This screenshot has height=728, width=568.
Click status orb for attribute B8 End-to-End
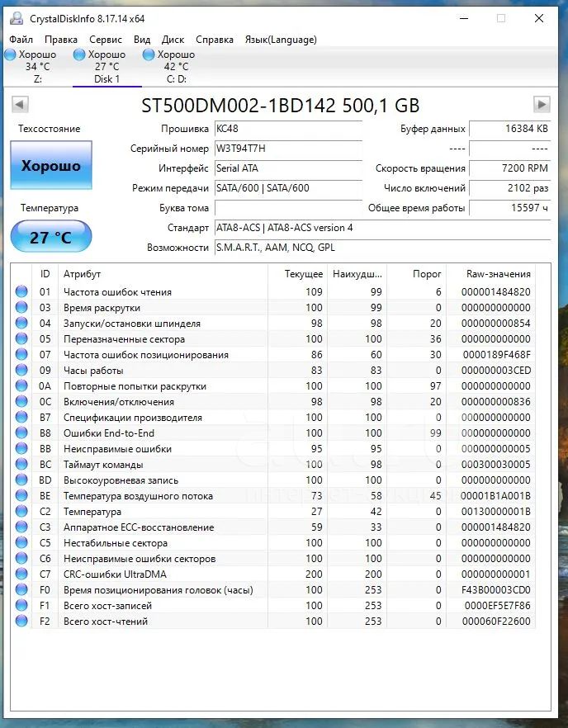coord(21,433)
